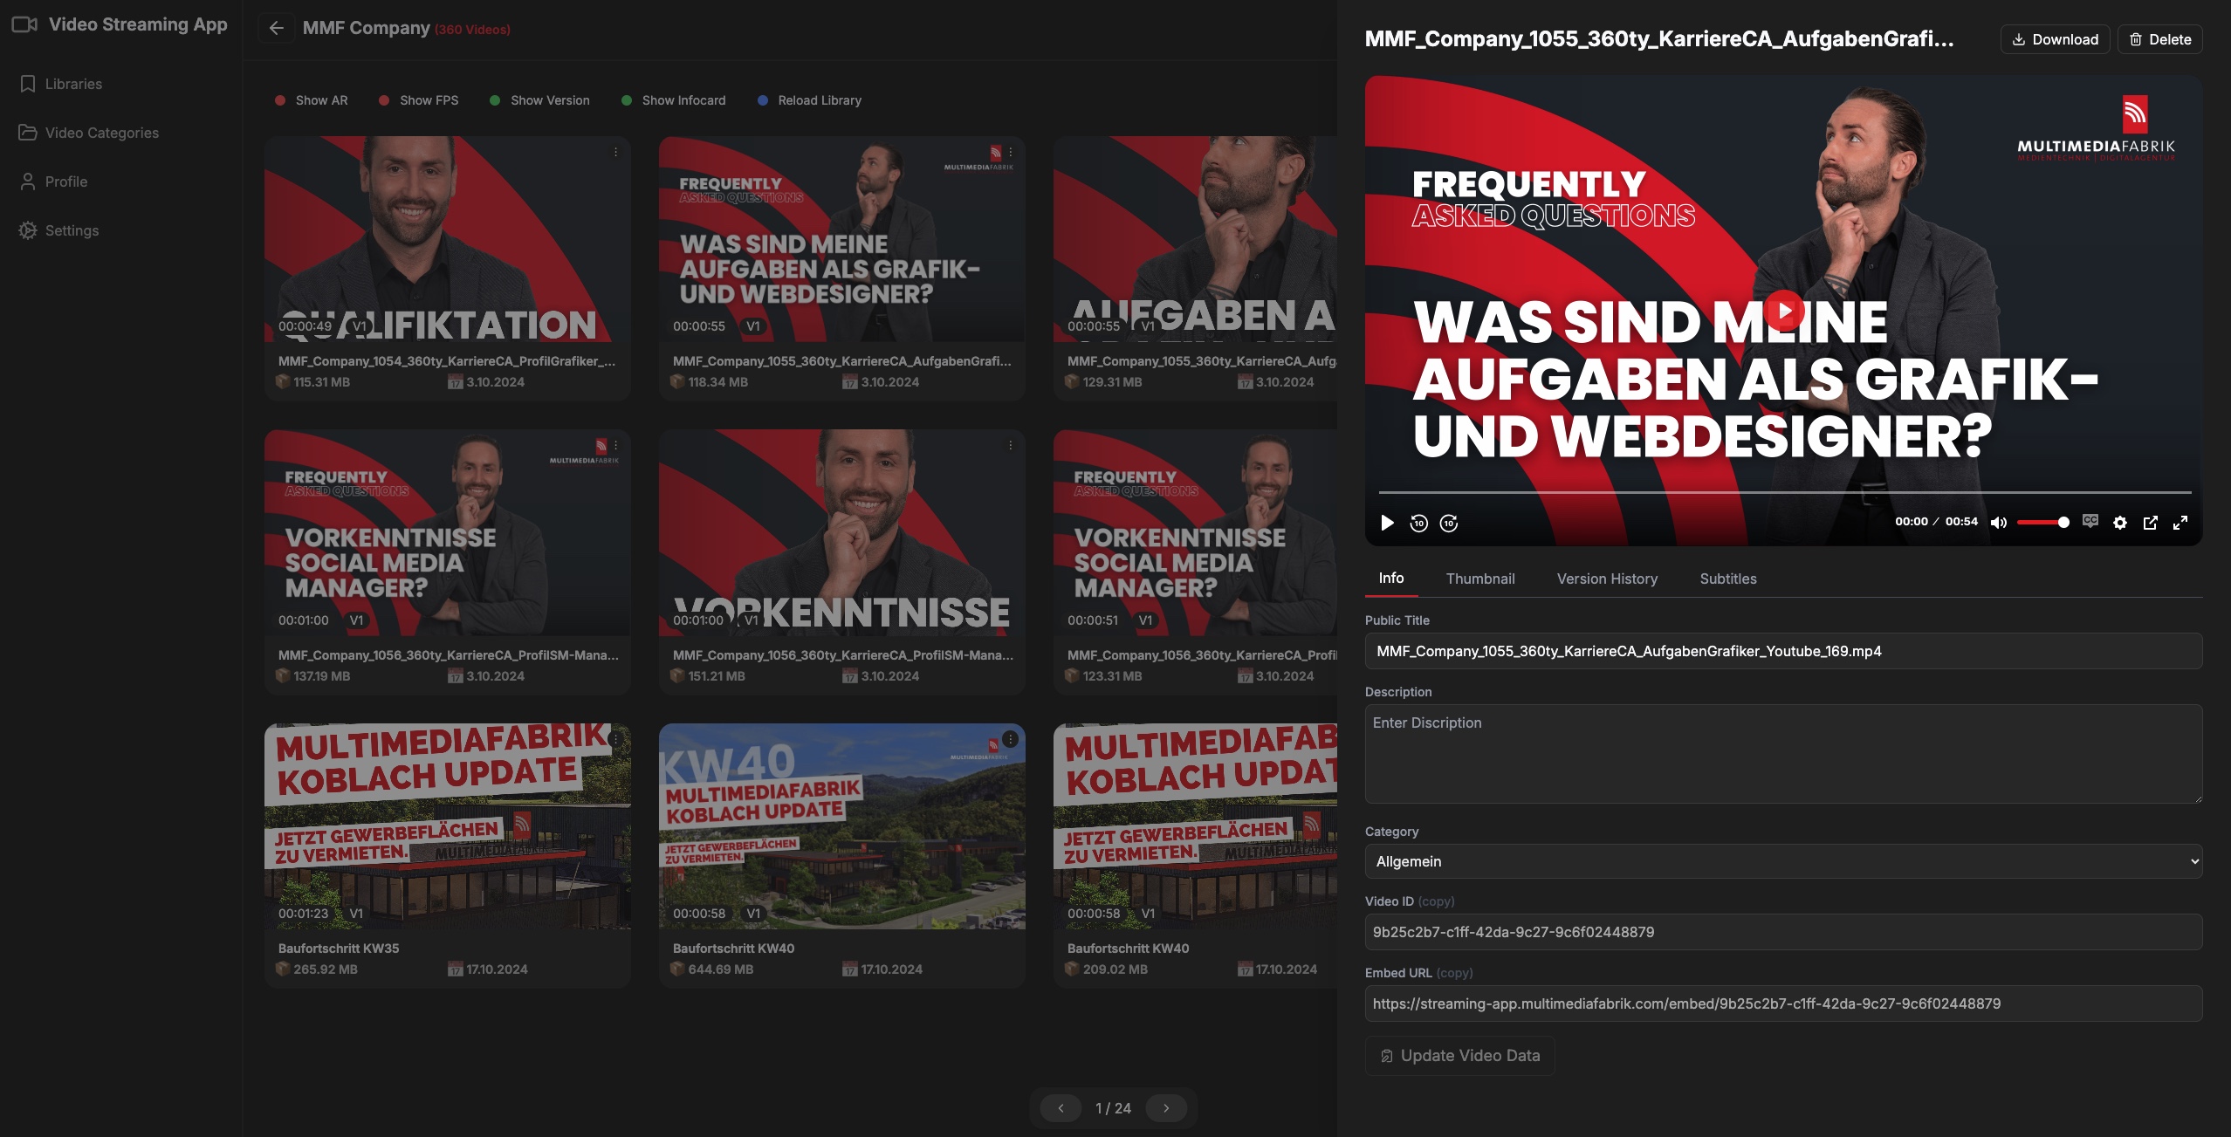Toggle the Show Infocard option

(674, 100)
